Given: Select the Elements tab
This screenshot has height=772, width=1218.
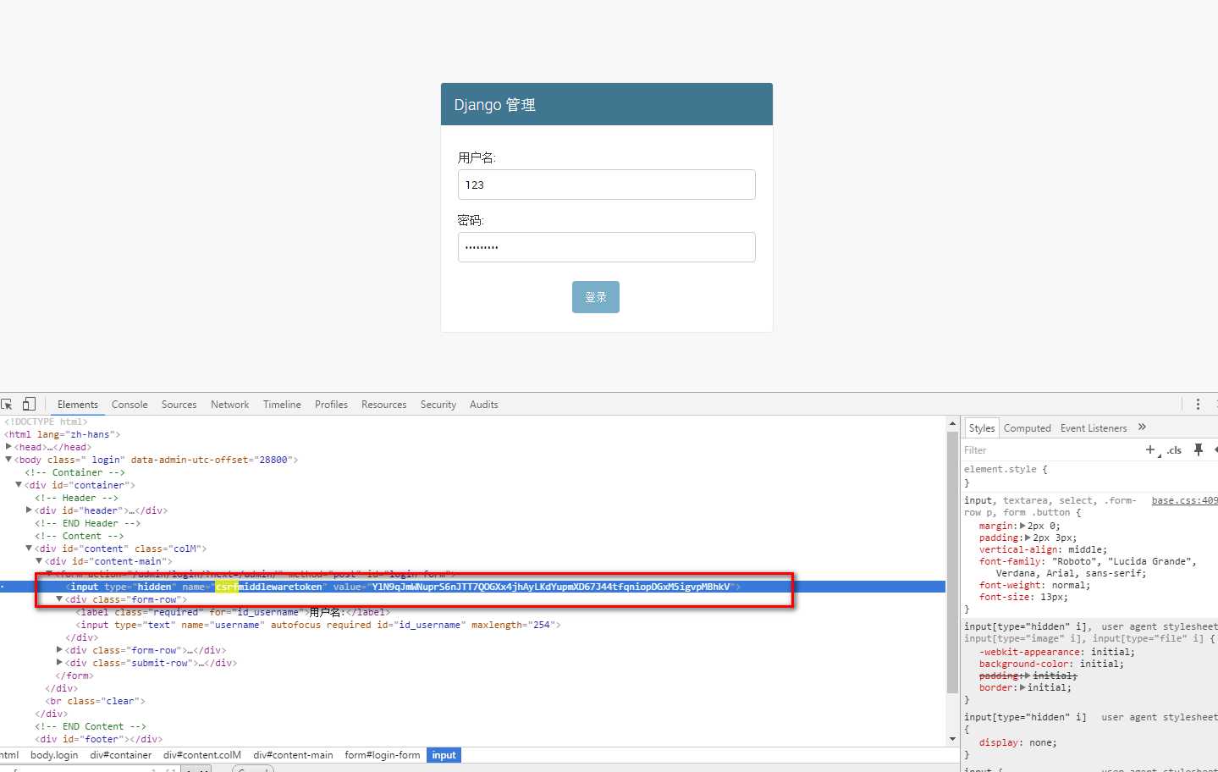Looking at the screenshot, I should coord(78,405).
